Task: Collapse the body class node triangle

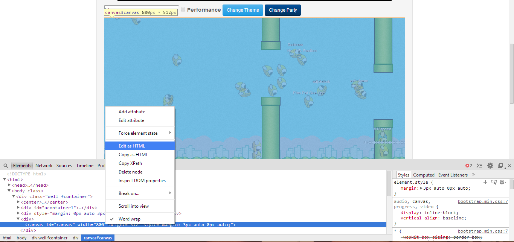Action: (x=9, y=191)
